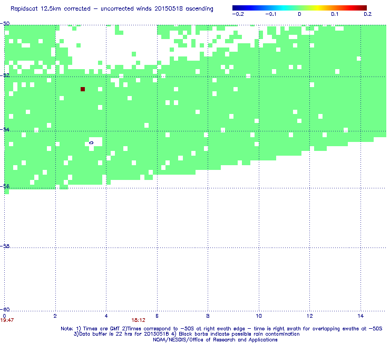Click the dark red data cell
This screenshot has height=343, width=390.
83,89
